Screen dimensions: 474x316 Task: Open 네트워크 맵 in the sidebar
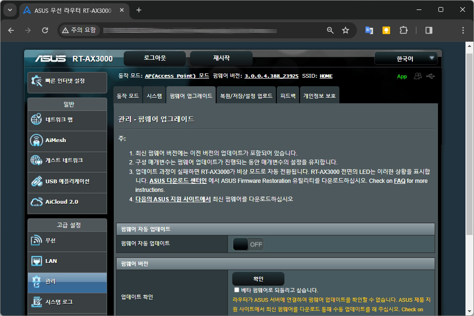[67, 120]
